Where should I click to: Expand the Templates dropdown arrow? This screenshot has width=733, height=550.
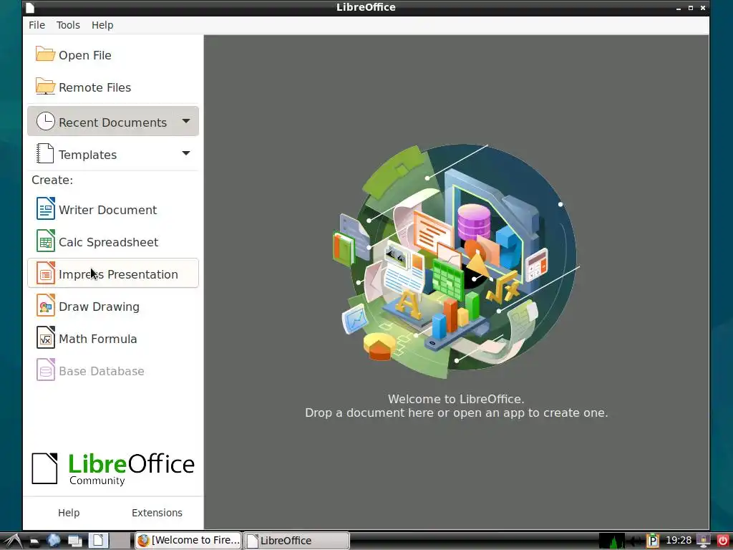pyautogui.click(x=186, y=153)
